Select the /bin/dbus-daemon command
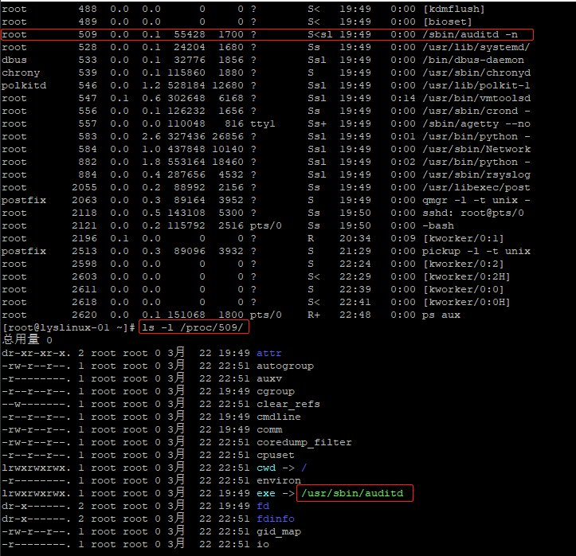The image size is (576, 556). [473, 60]
